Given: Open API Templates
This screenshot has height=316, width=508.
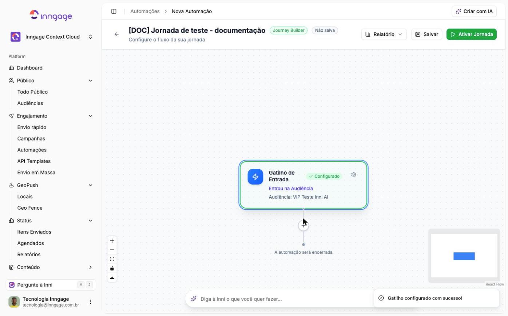Looking at the screenshot, I should (x=34, y=161).
